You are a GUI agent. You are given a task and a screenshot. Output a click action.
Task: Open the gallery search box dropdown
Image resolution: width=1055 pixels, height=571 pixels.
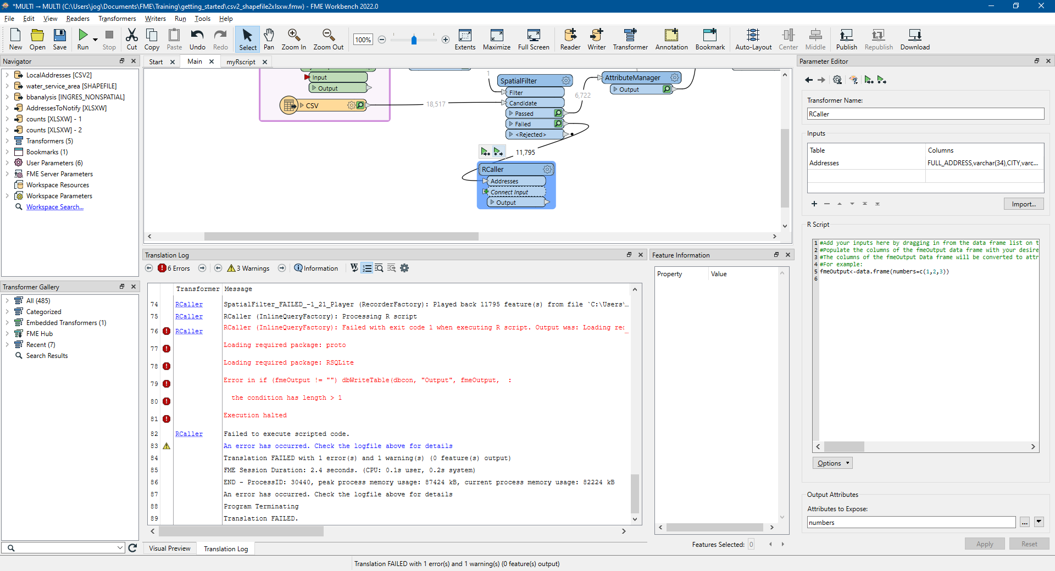(x=120, y=547)
